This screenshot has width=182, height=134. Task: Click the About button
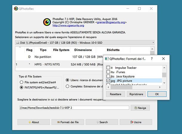coord(34,122)
